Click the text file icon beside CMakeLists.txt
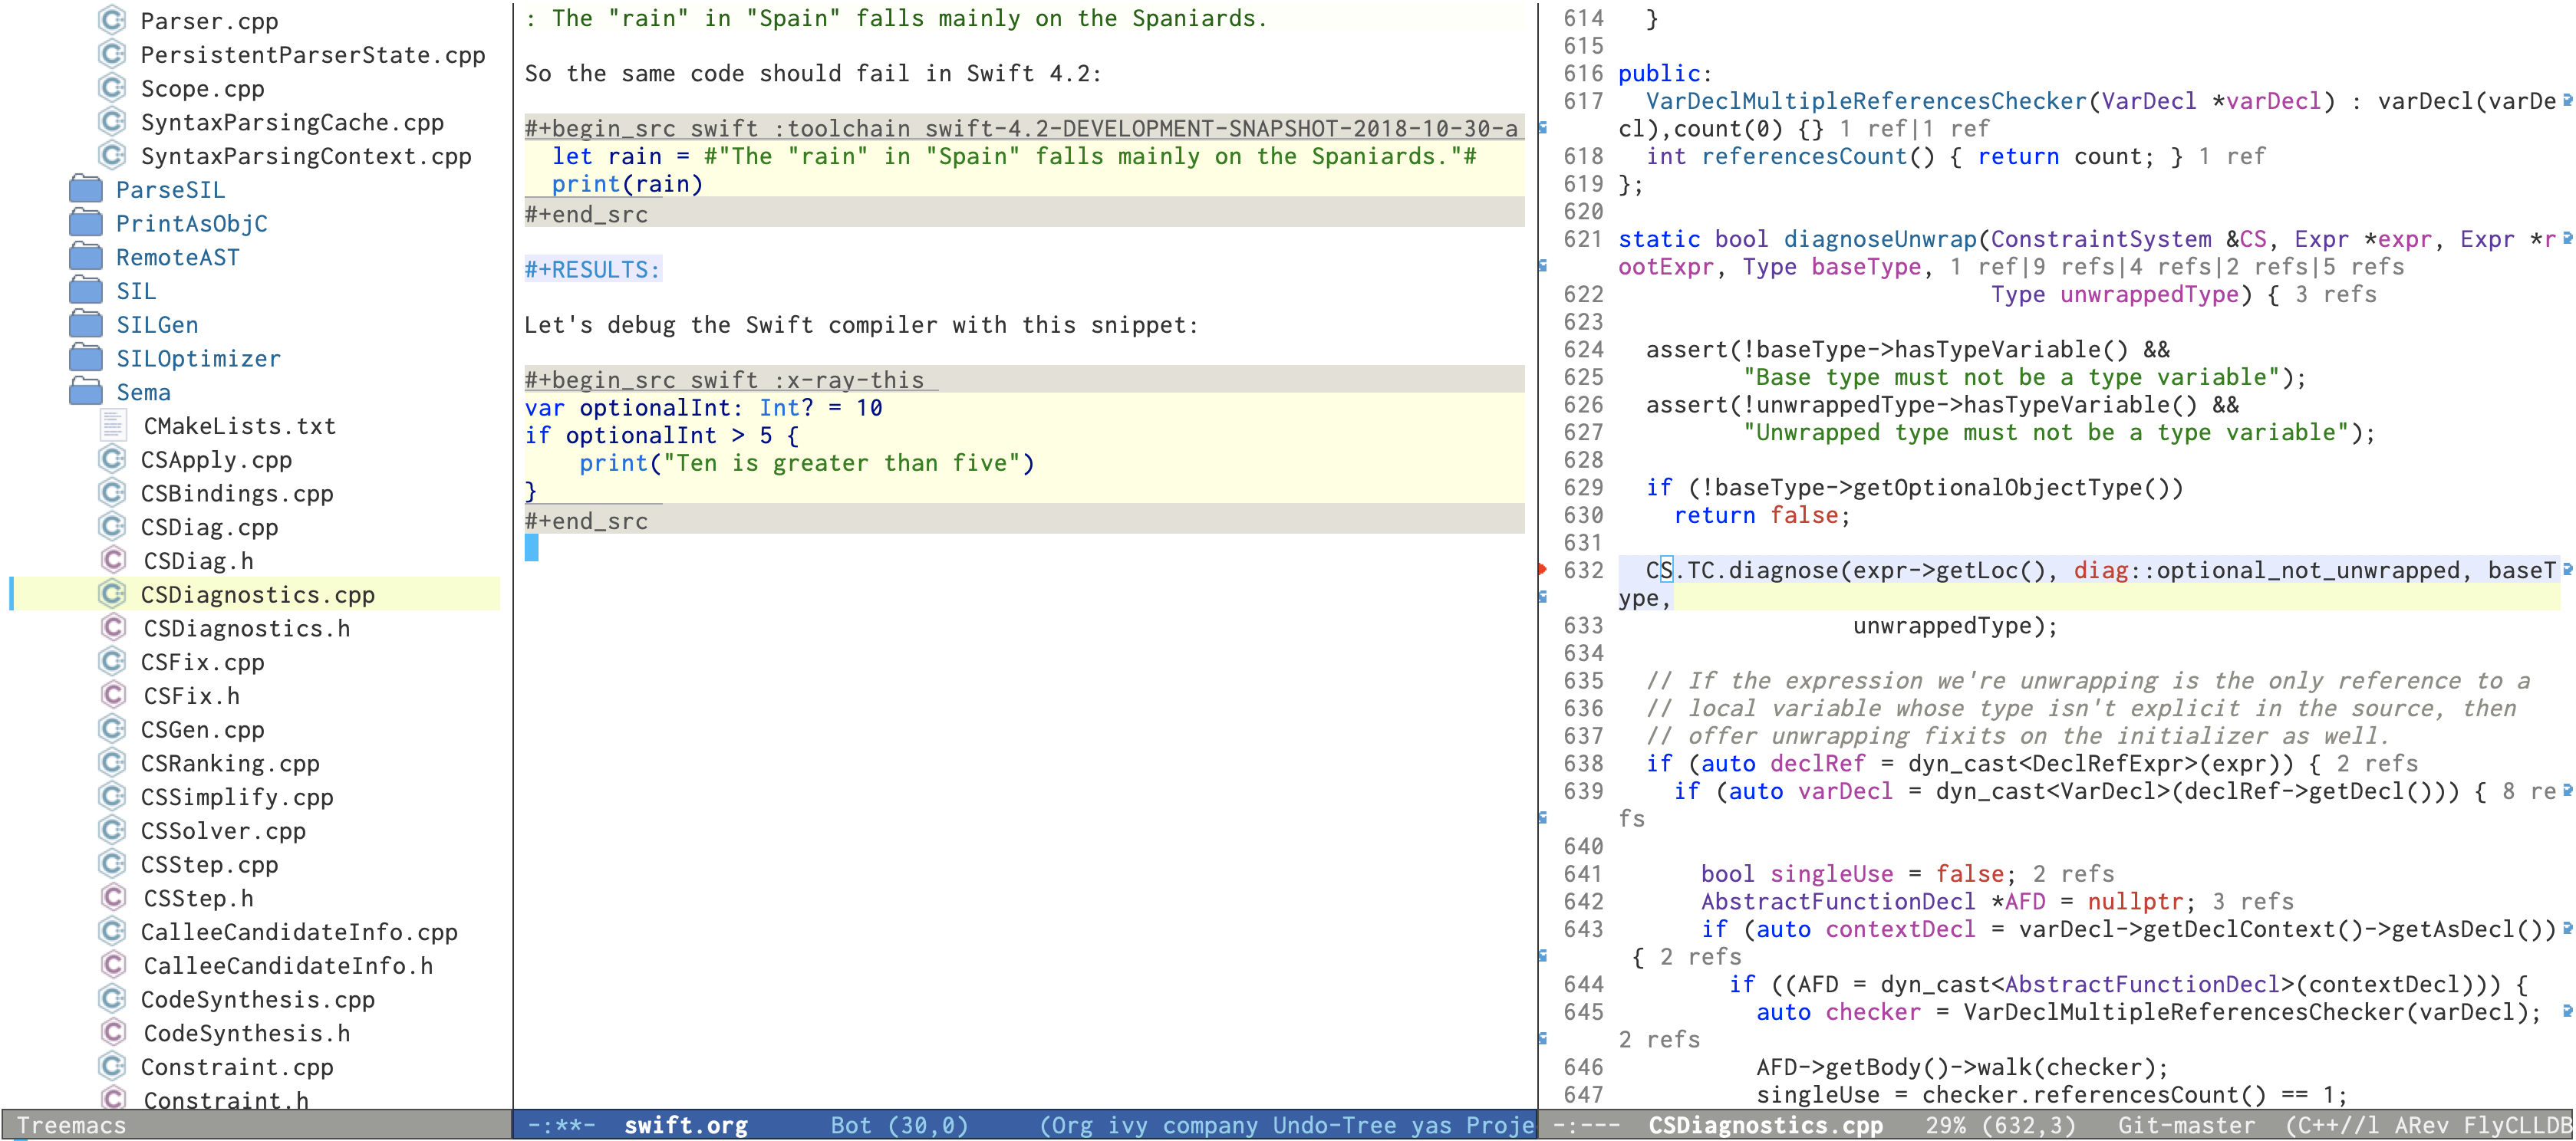This screenshot has height=1141, width=2576. click(x=113, y=426)
